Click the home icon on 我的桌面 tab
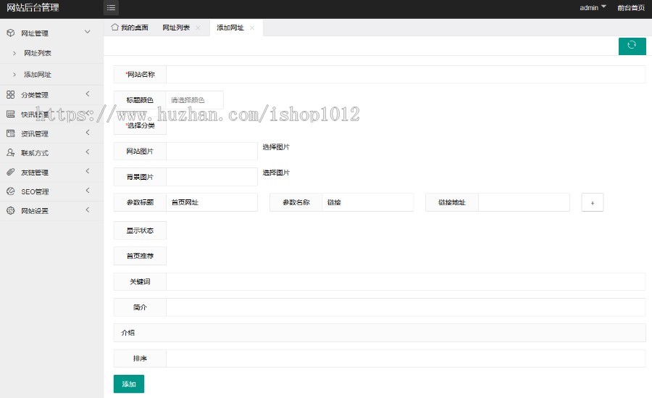This screenshot has height=398, width=652. coord(114,27)
